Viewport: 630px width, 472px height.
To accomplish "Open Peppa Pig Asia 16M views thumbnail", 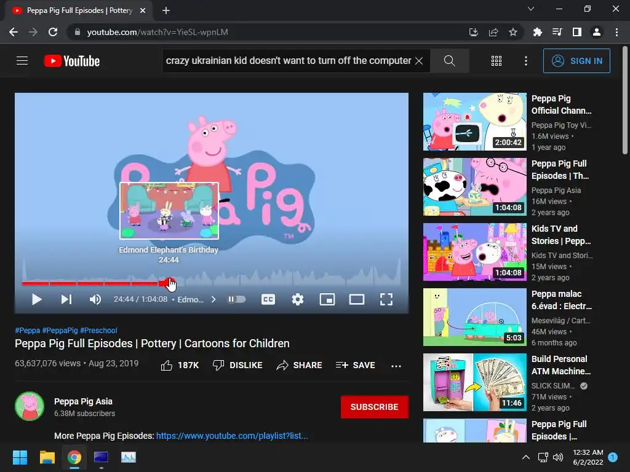I will pyautogui.click(x=474, y=187).
